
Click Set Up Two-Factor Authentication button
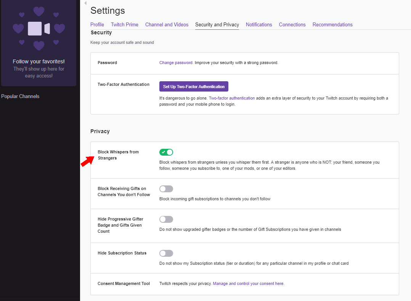194,87
